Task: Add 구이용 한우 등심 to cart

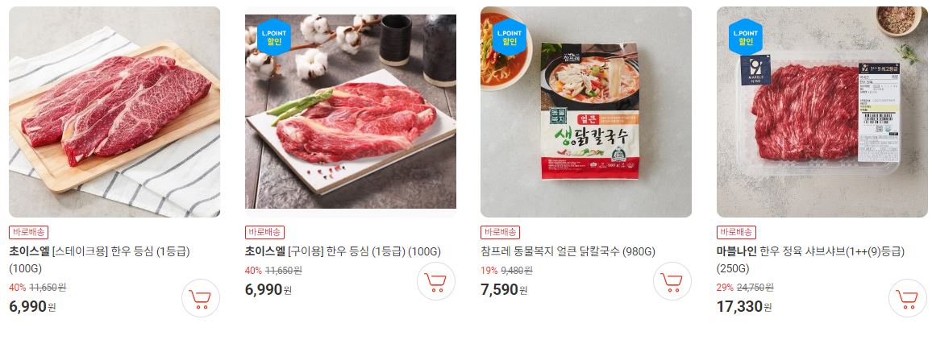Action: pos(436,281)
